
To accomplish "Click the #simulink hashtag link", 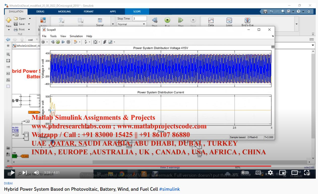I will [169, 189].
